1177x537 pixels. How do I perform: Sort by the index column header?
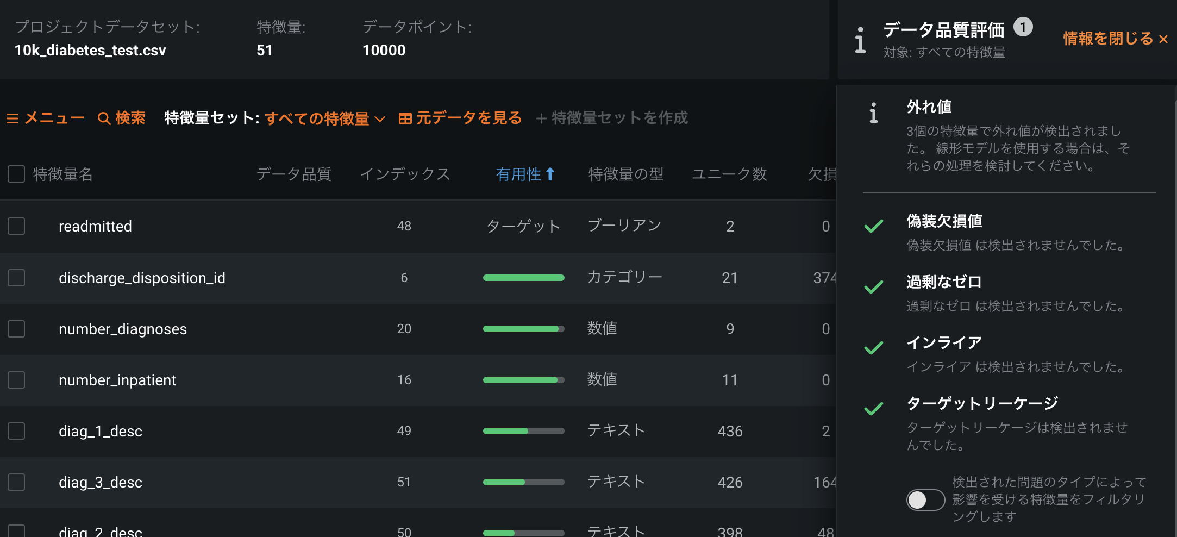[405, 174]
